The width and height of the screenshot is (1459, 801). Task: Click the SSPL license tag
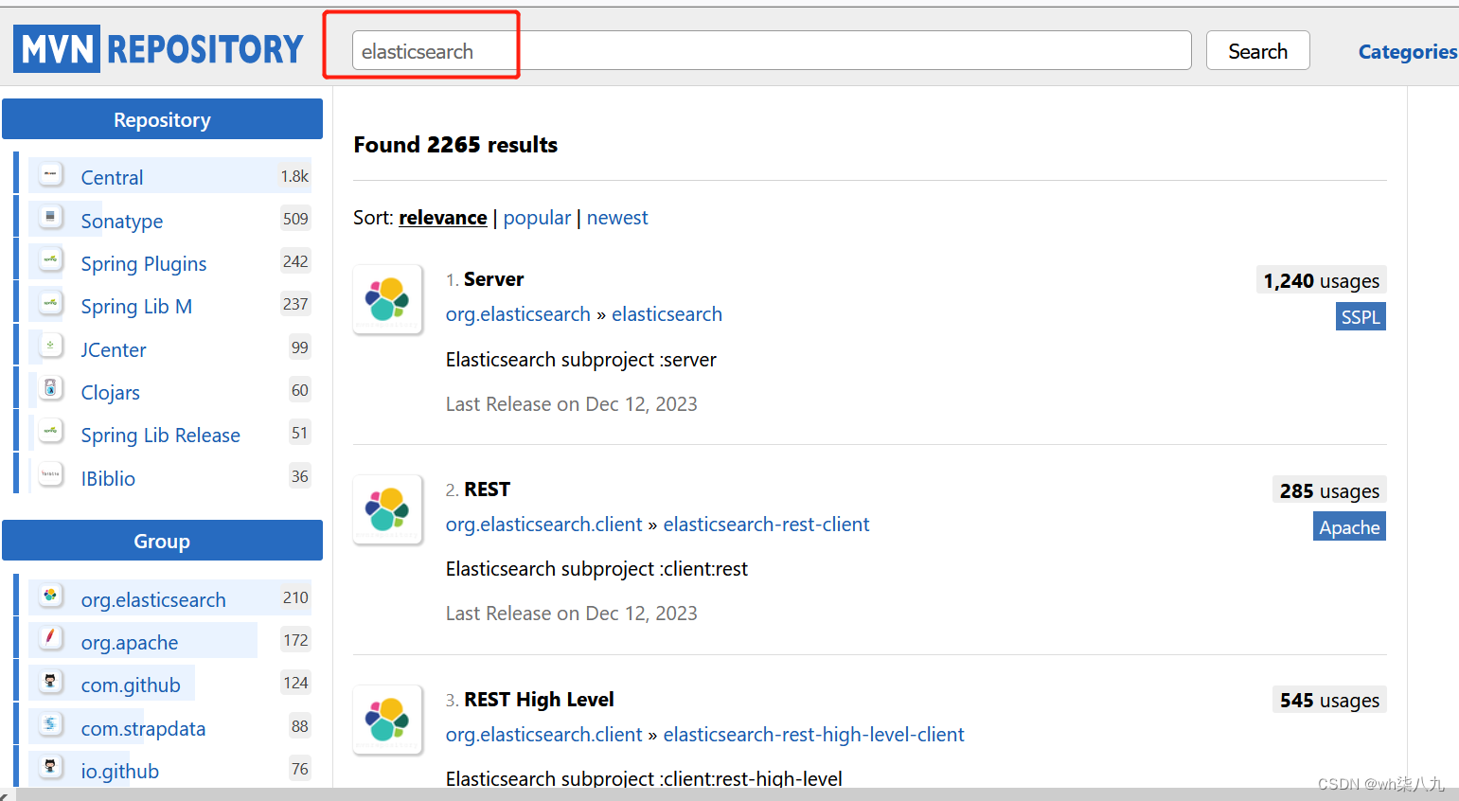(1361, 317)
